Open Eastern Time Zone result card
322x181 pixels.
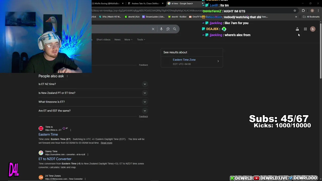click(192, 62)
